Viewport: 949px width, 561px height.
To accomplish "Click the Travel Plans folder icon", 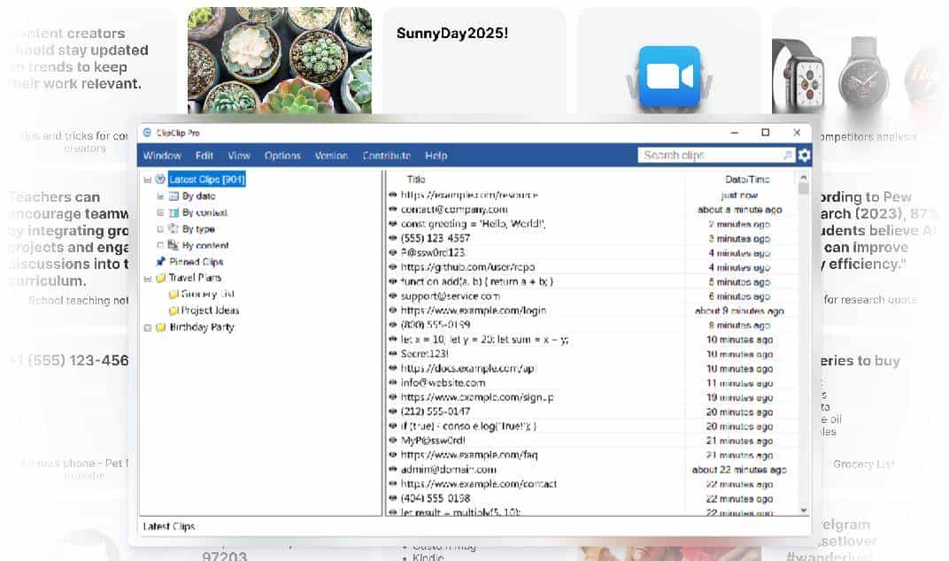I will pos(160,278).
